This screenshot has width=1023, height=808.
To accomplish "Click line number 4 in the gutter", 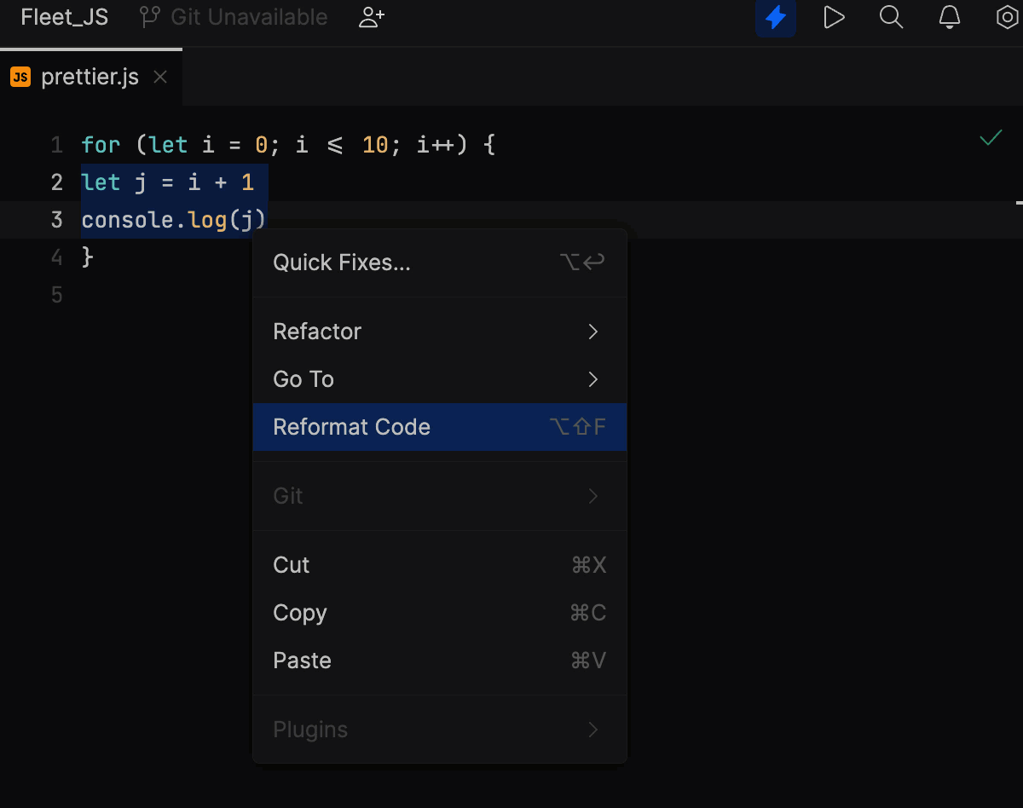I will click(56, 257).
